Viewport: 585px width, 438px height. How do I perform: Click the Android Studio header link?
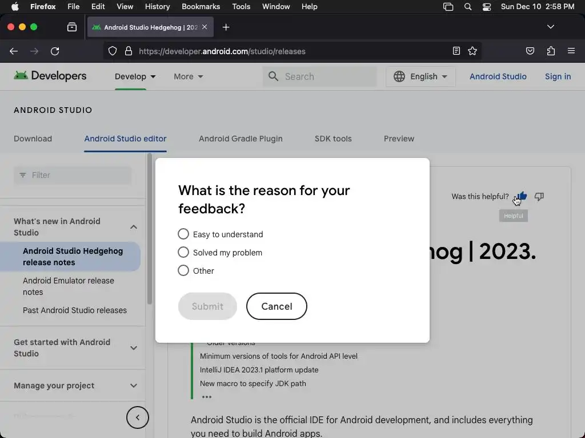(498, 76)
